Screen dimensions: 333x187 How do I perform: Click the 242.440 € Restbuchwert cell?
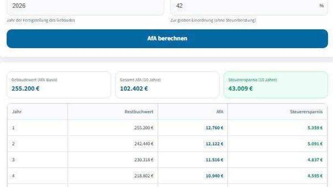tap(144, 144)
